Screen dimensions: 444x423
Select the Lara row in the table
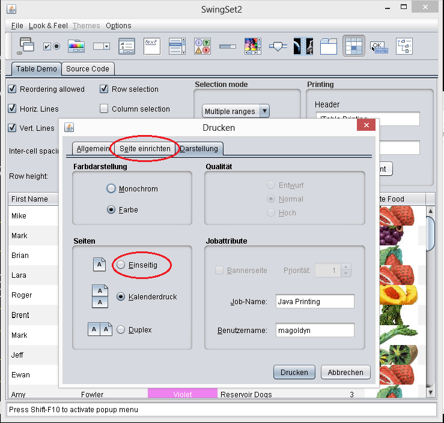[x=34, y=275]
